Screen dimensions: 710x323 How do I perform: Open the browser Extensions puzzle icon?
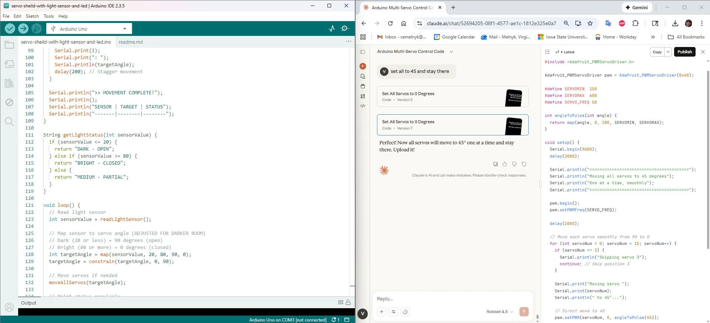[x=636, y=23]
